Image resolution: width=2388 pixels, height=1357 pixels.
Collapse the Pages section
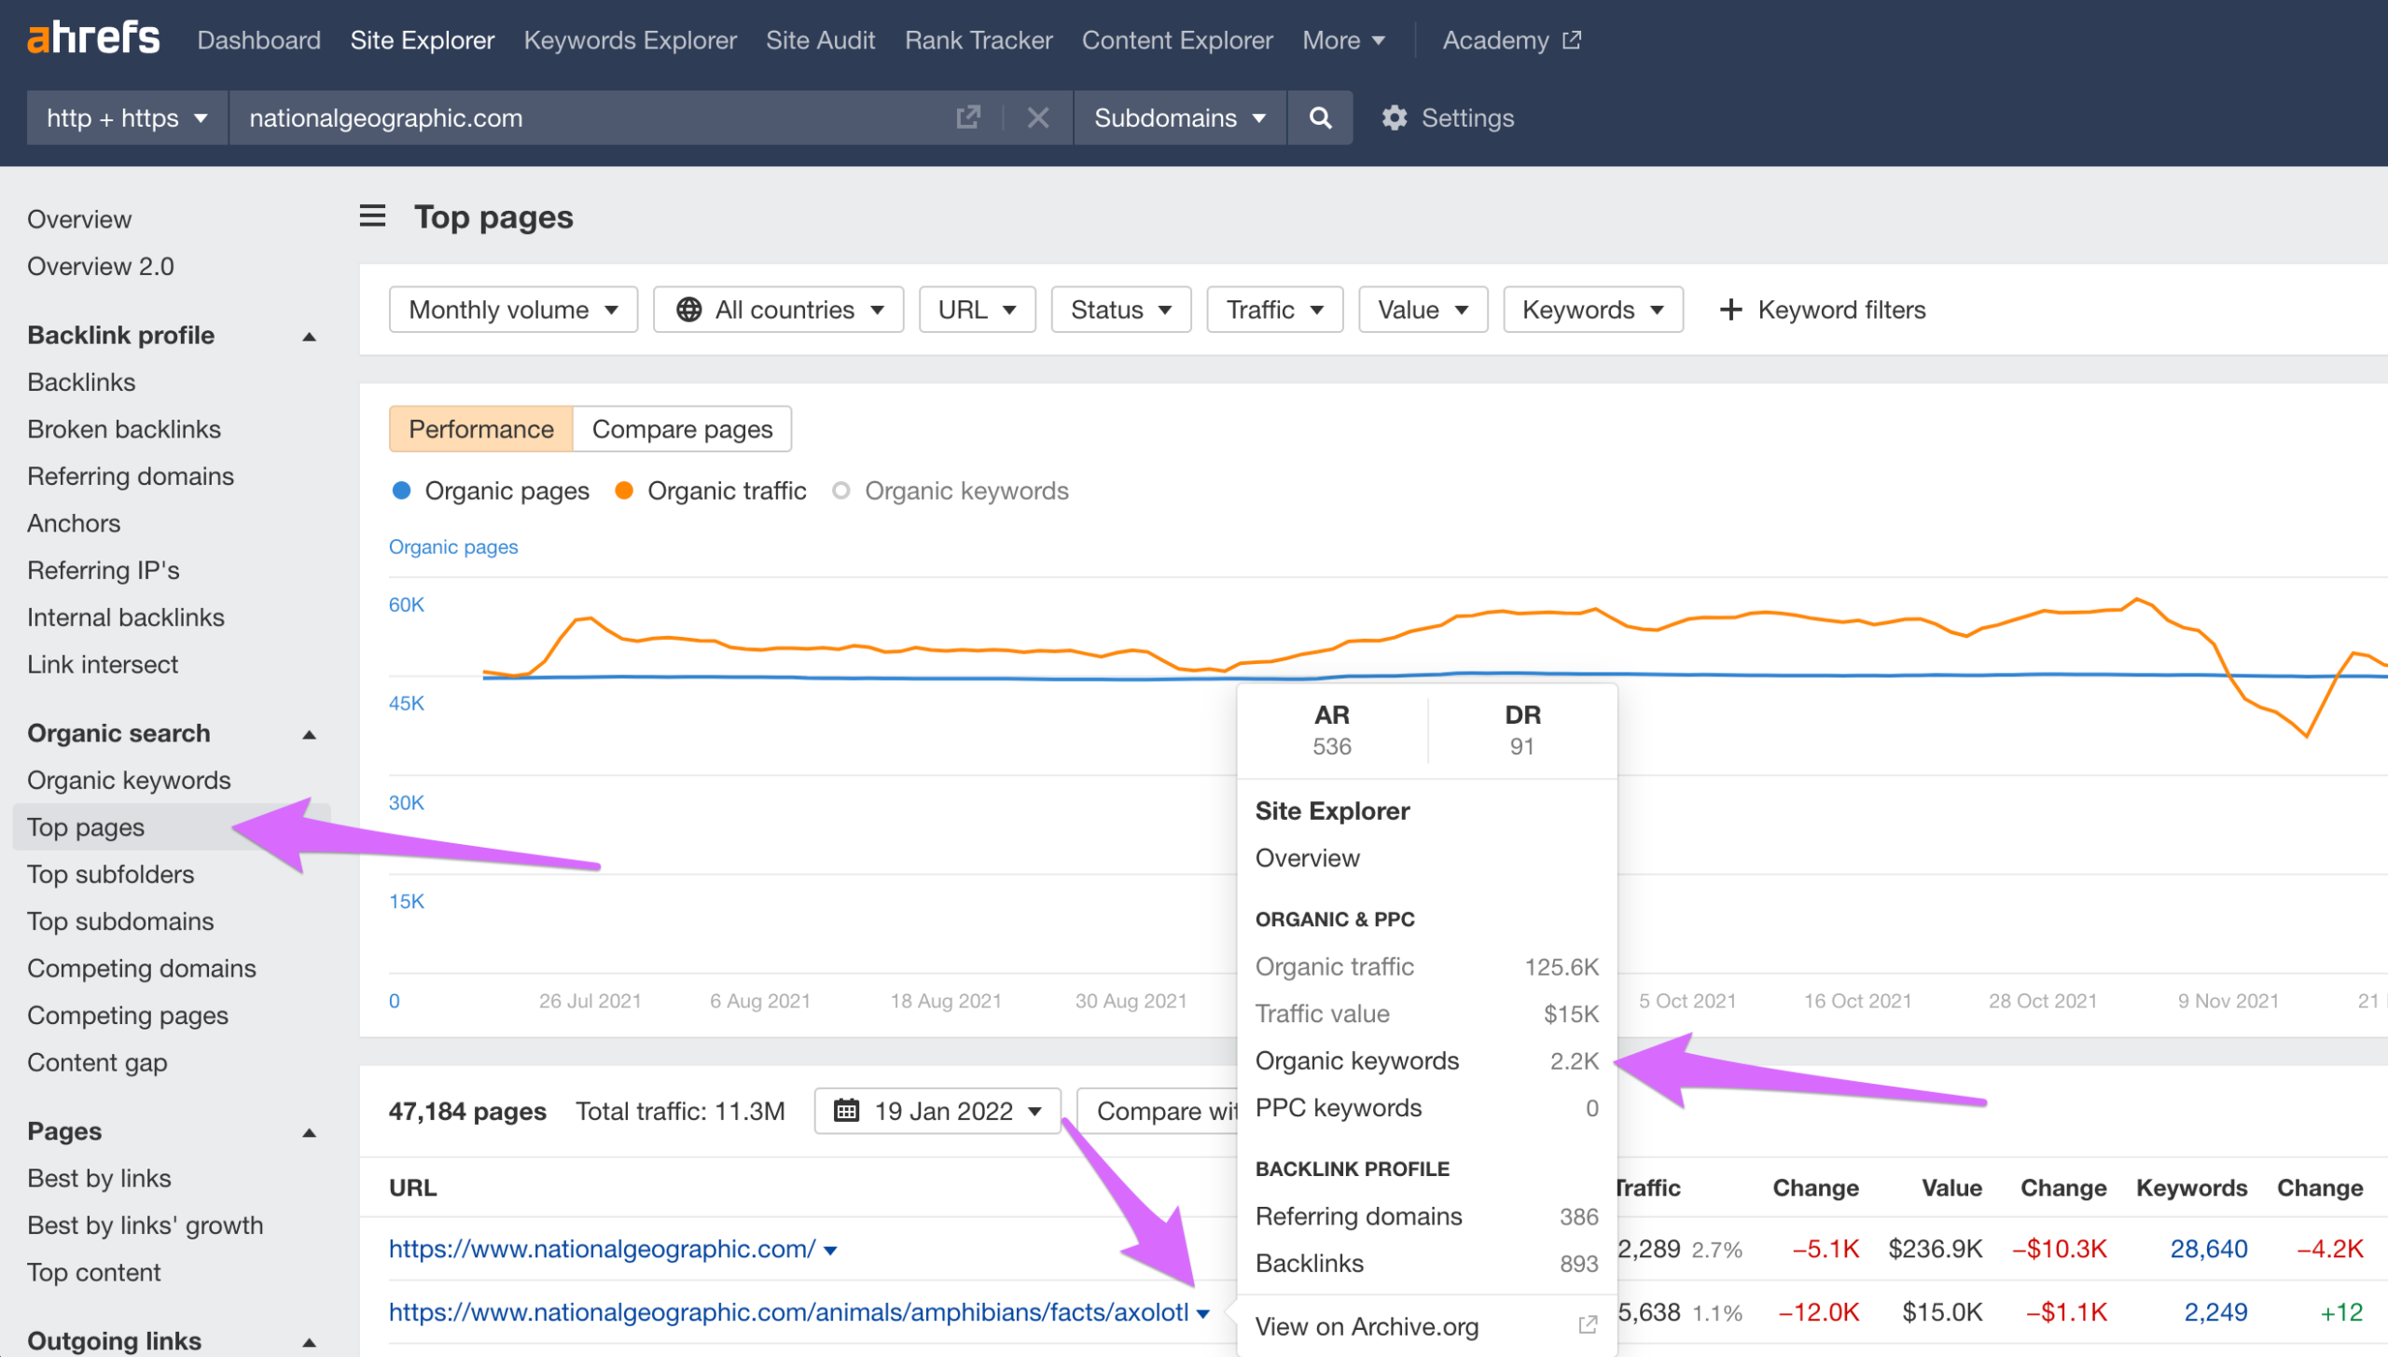(310, 1132)
